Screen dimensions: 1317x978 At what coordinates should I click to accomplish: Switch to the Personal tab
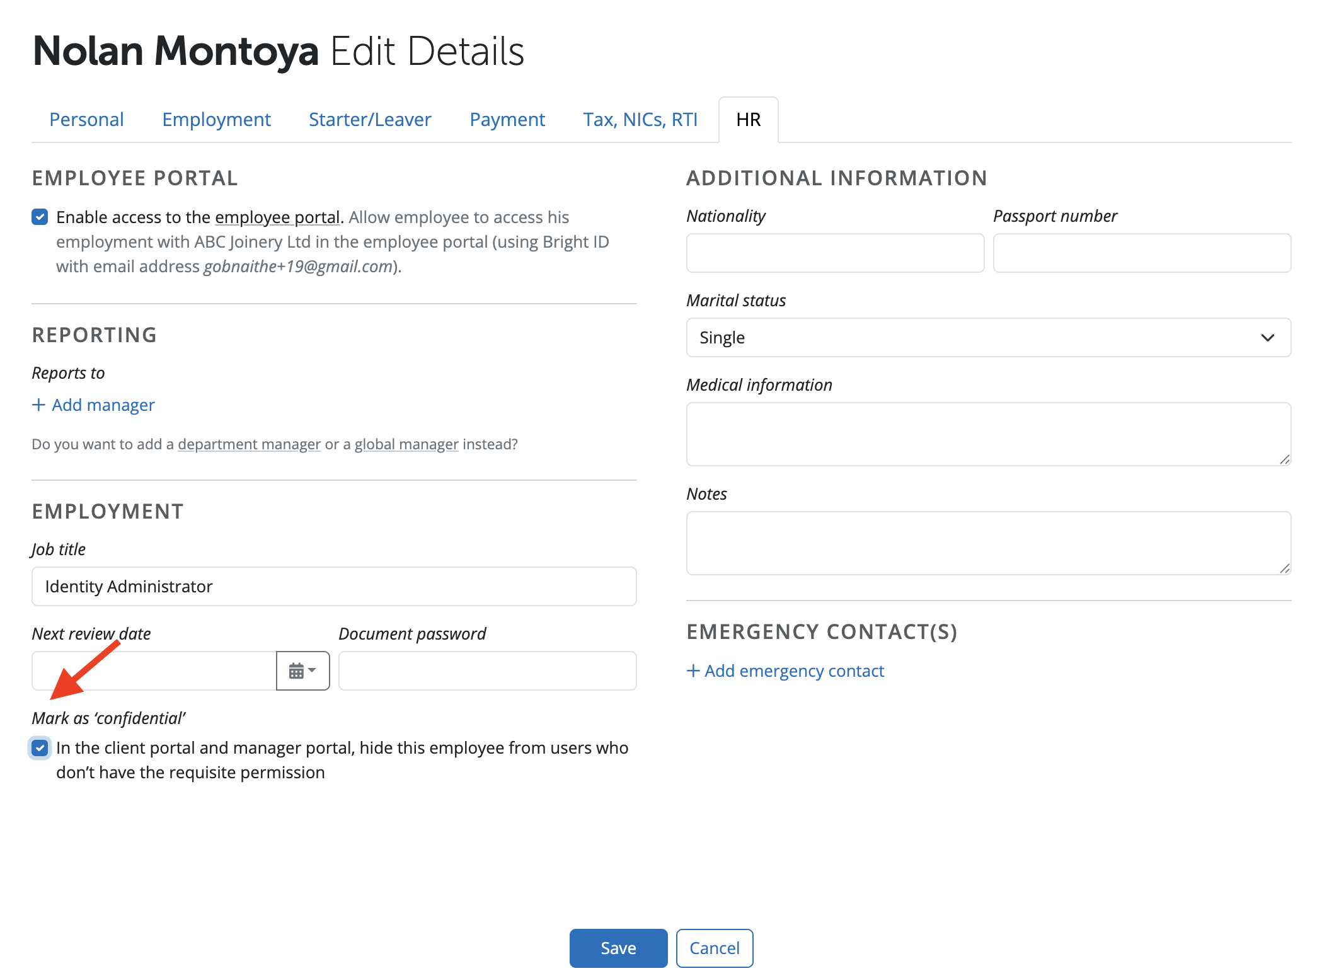(x=86, y=120)
